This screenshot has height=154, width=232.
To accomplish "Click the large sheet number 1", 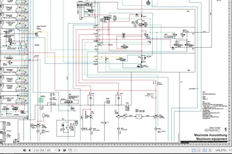I will [x=225, y=130].
